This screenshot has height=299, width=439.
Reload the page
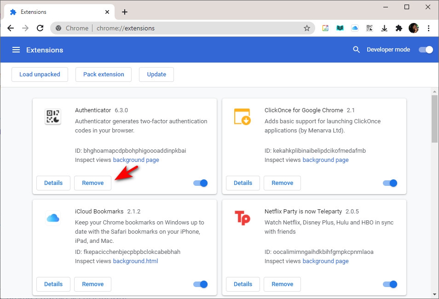tap(40, 28)
